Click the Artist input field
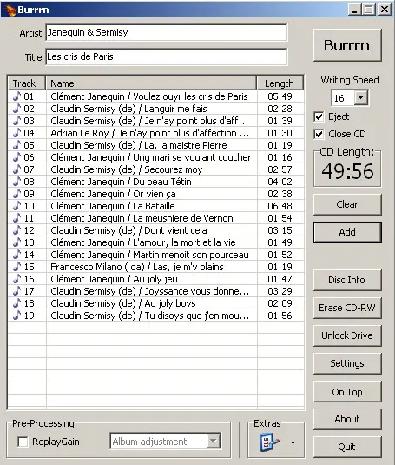395x465 pixels. (x=167, y=33)
